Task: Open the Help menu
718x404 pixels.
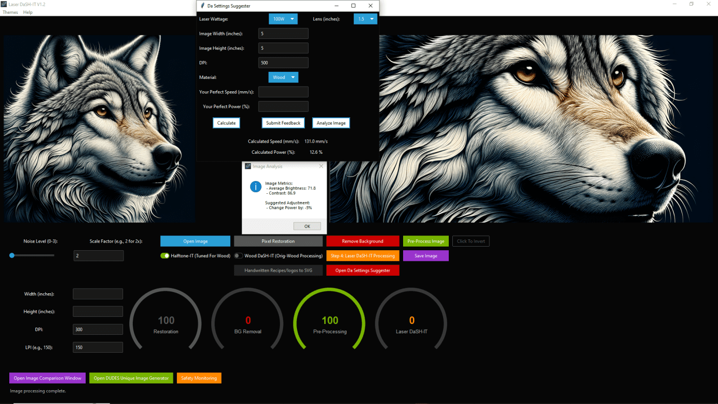Action: (x=28, y=12)
